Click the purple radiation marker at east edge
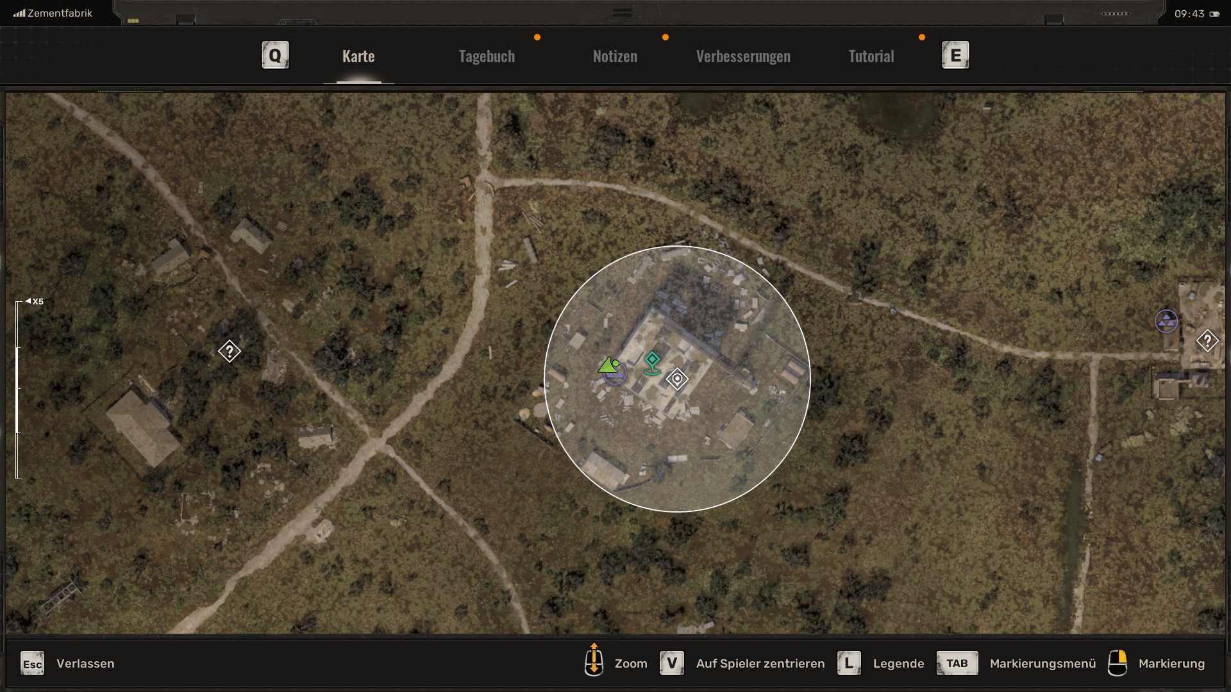The image size is (1231, 692). 1166,321
